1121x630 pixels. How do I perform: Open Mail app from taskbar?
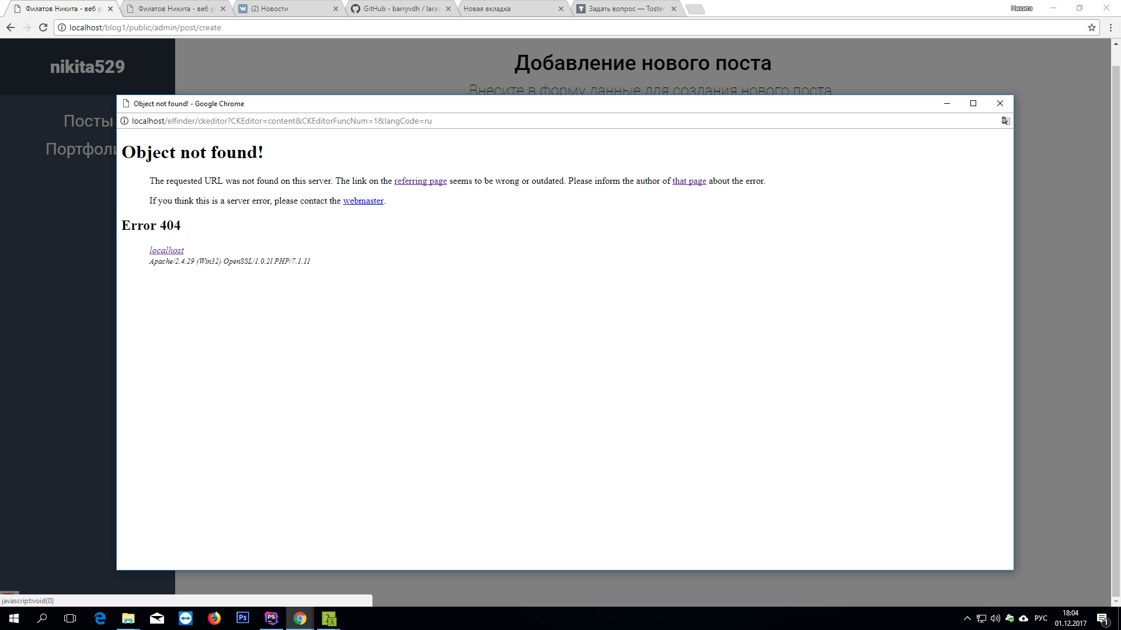coord(157,618)
